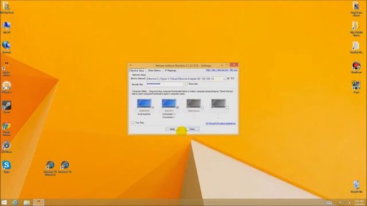367x206 pixels.
Task: Select Mouse without Borders taskbar button
Action: tap(38, 202)
